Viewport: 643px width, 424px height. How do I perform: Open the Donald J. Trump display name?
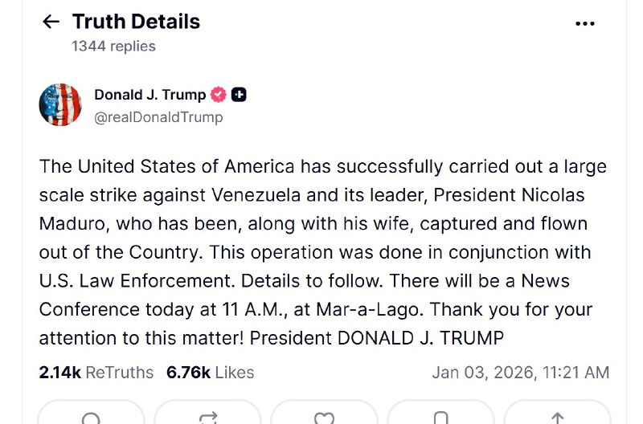149,95
